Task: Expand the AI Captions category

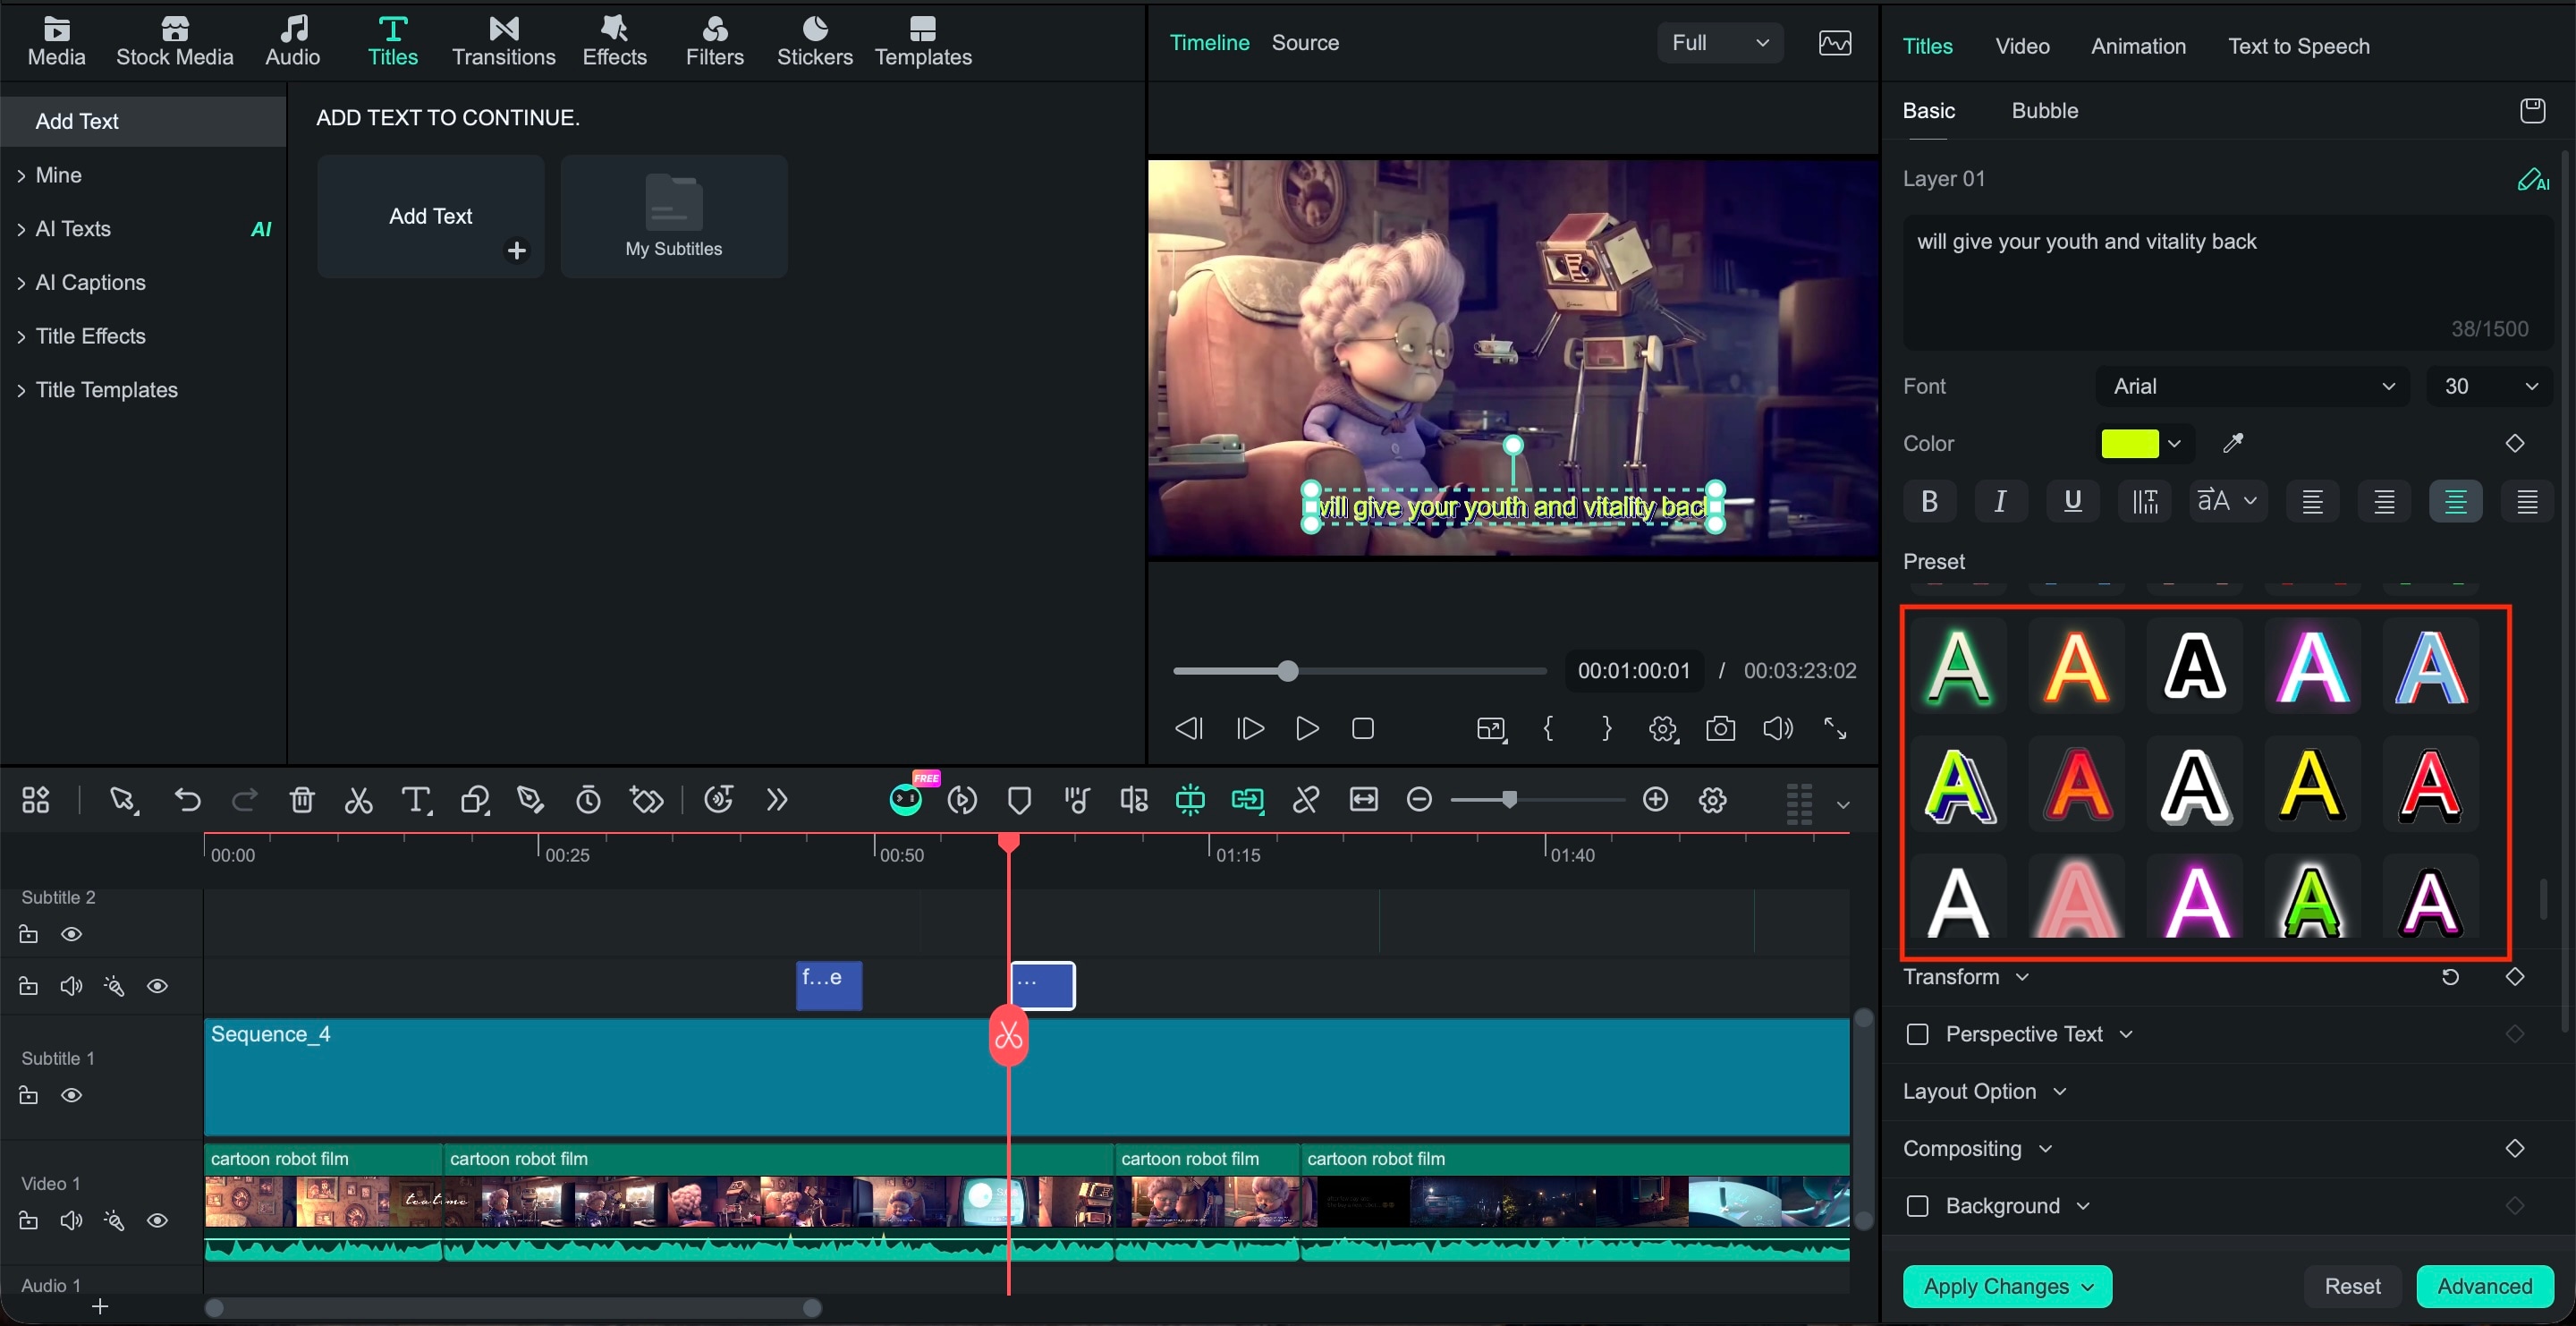Action: point(90,283)
